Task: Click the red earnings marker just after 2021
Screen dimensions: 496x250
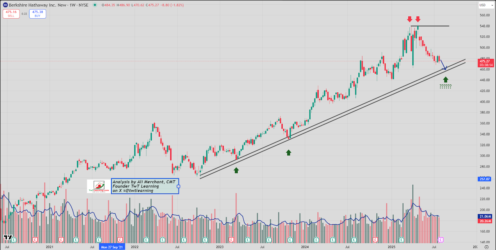Action: (x=61, y=240)
